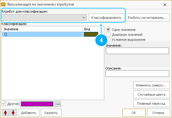The height and width of the screenshot is (118, 172).
Task: Select the () row in classification list
Action: pyautogui.click(x=50, y=34)
